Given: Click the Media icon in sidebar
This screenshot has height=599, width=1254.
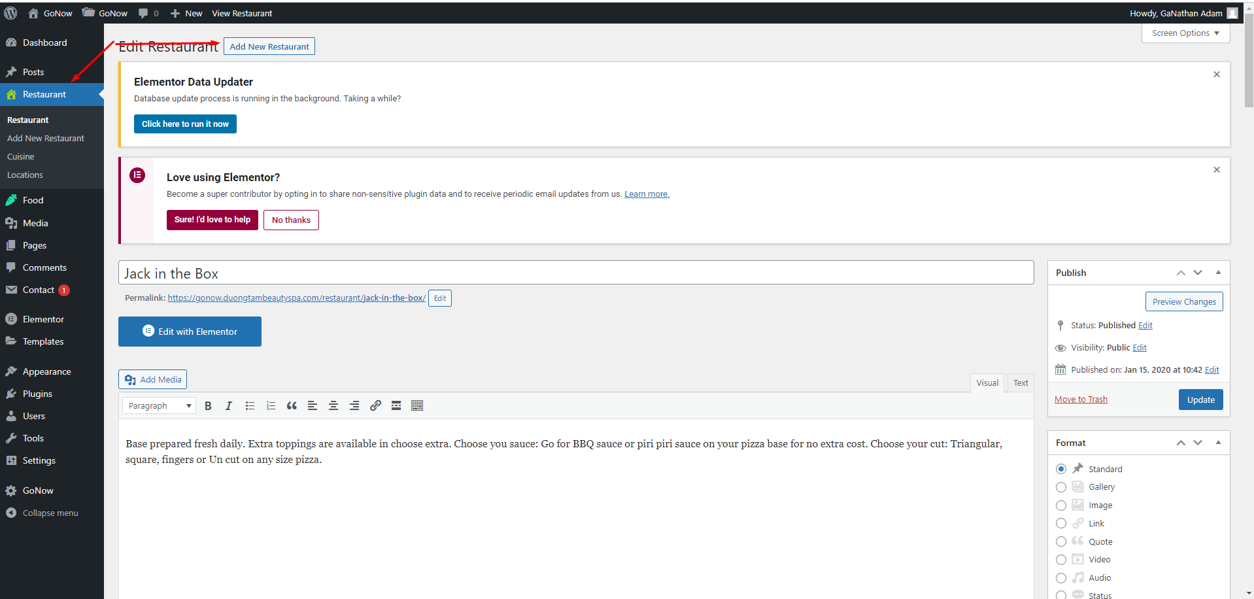Looking at the screenshot, I should point(11,223).
